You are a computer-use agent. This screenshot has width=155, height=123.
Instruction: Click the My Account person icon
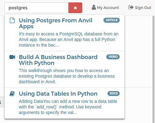[x=94, y=7]
